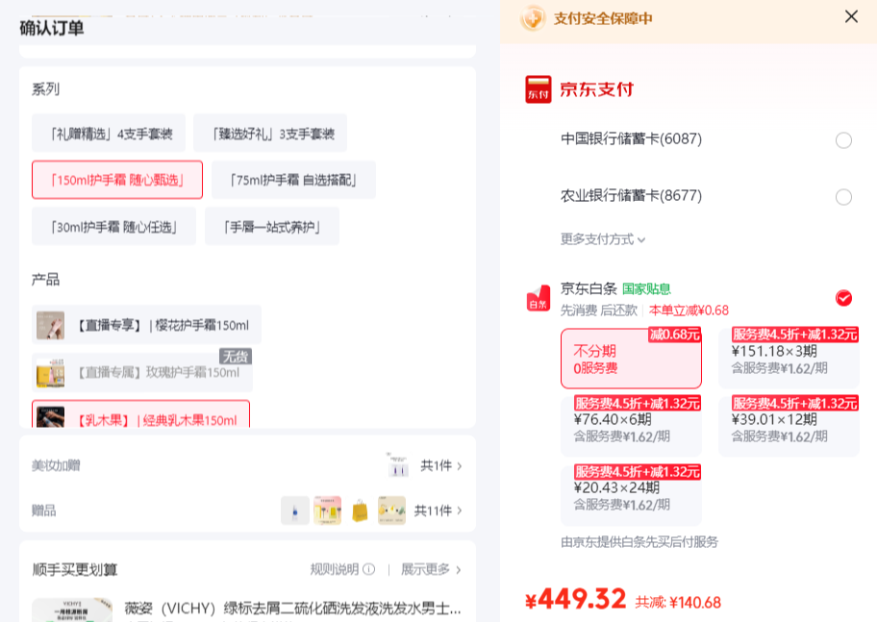Click the payment security shield icon

(x=532, y=18)
